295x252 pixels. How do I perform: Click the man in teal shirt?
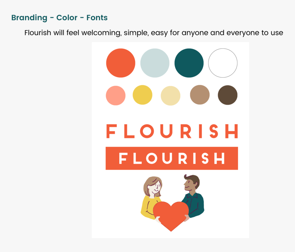pos(194,197)
